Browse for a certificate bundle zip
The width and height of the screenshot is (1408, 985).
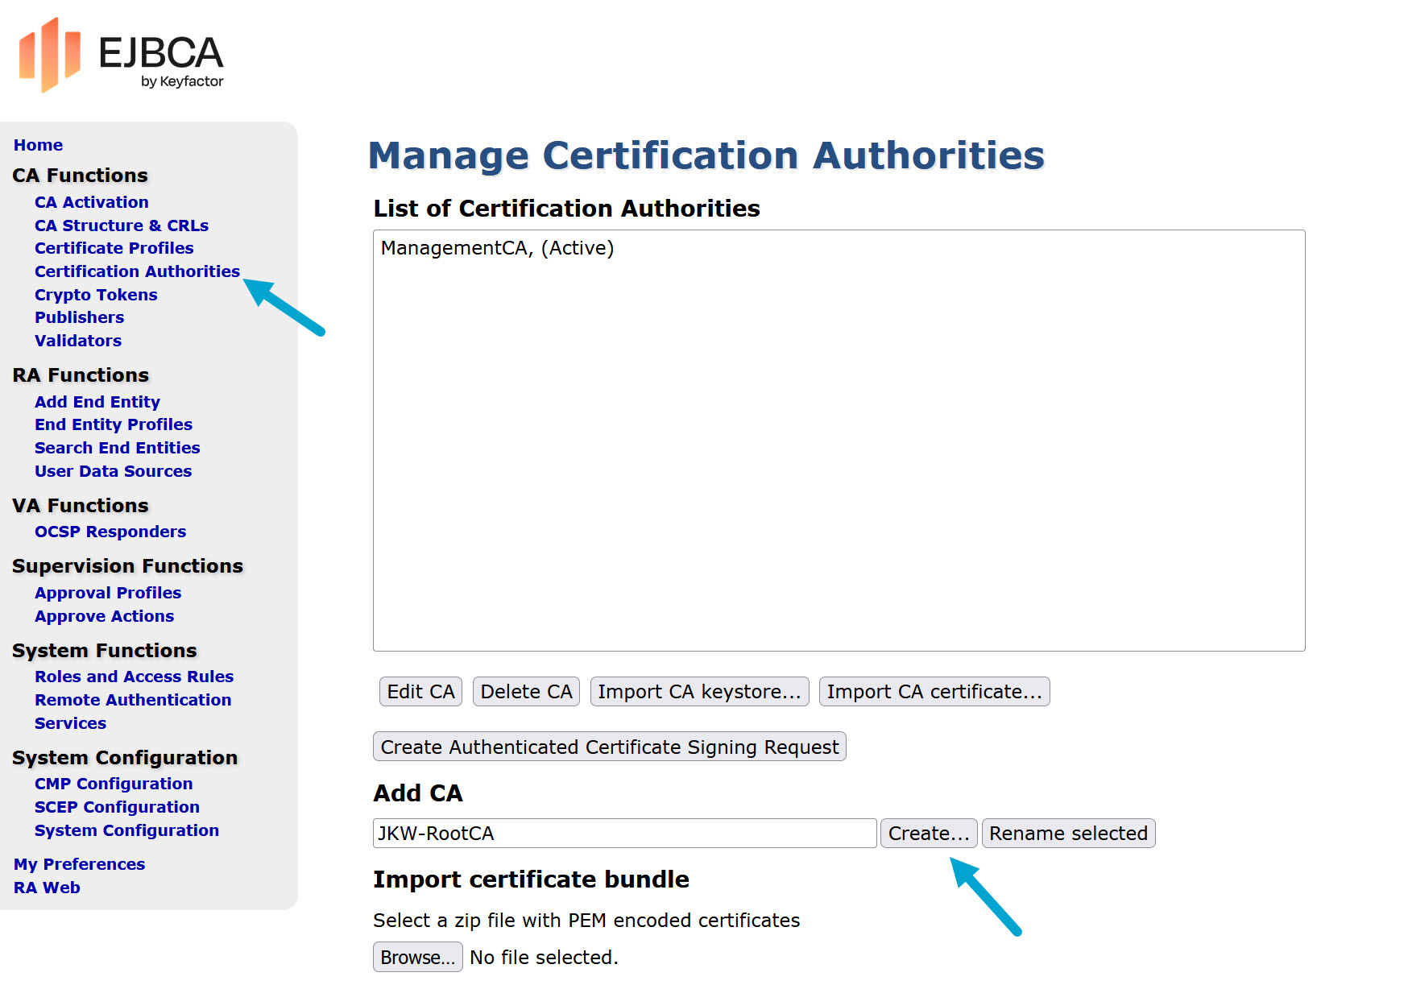tap(417, 957)
